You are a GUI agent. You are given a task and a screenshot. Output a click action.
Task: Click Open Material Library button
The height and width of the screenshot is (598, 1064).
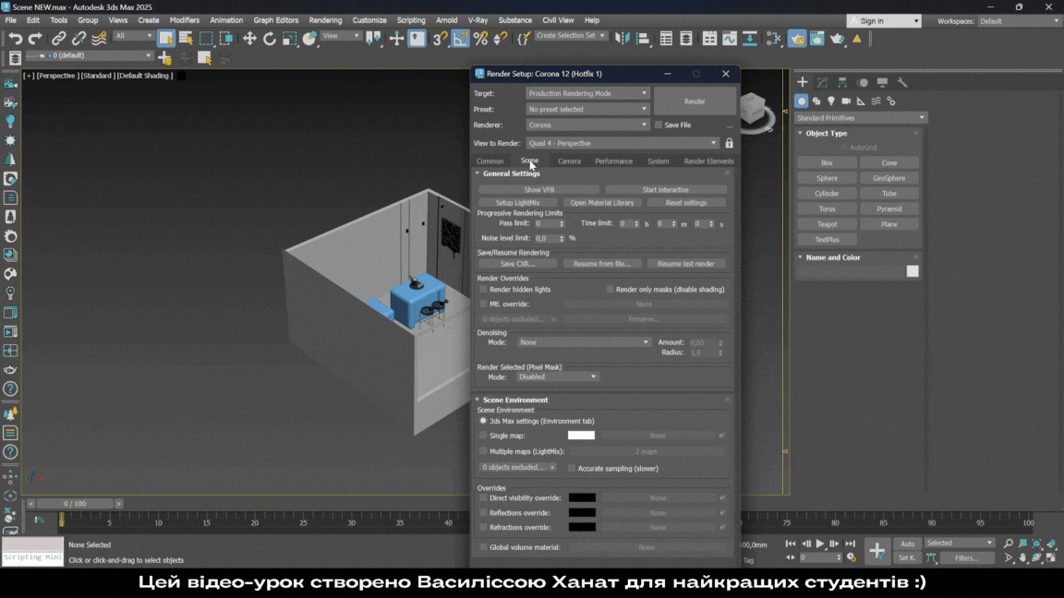tap(602, 203)
